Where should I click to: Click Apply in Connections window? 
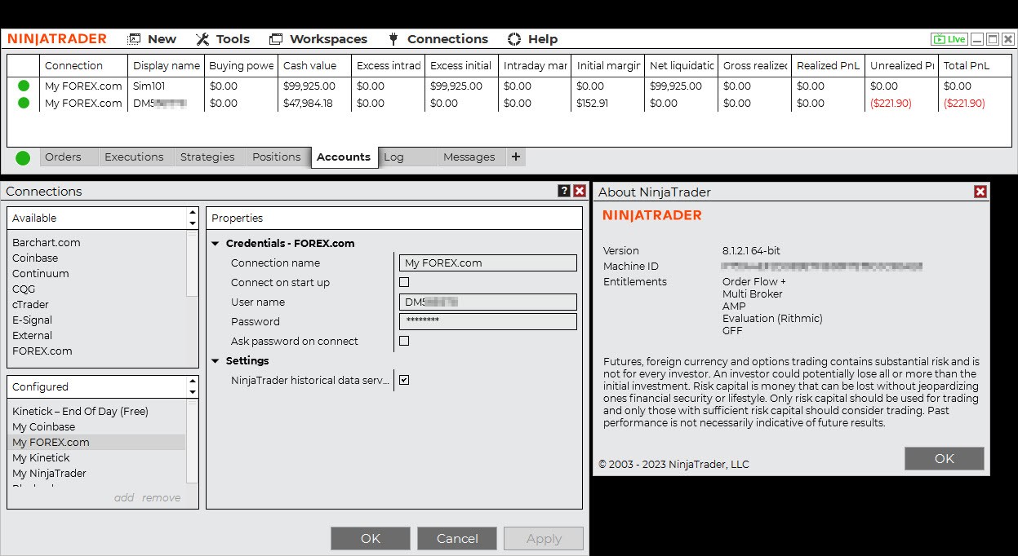click(x=544, y=538)
